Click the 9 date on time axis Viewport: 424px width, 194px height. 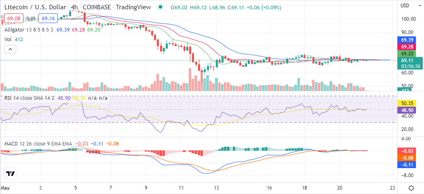click(x=146, y=188)
